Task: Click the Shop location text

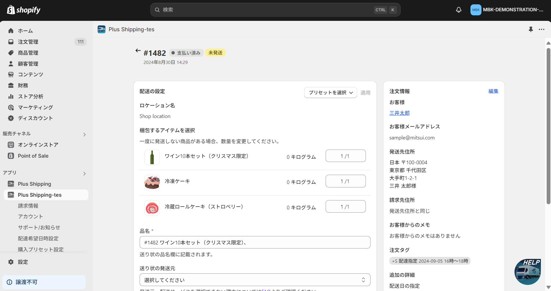Action: pos(155,116)
